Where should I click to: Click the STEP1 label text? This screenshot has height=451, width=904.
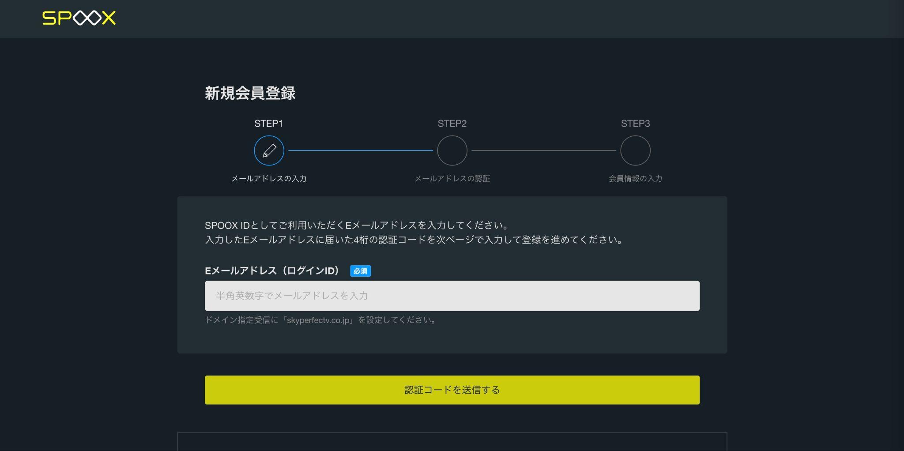[268, 124]
